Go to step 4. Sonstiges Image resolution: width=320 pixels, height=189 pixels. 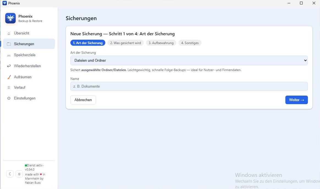click(190, 43)
